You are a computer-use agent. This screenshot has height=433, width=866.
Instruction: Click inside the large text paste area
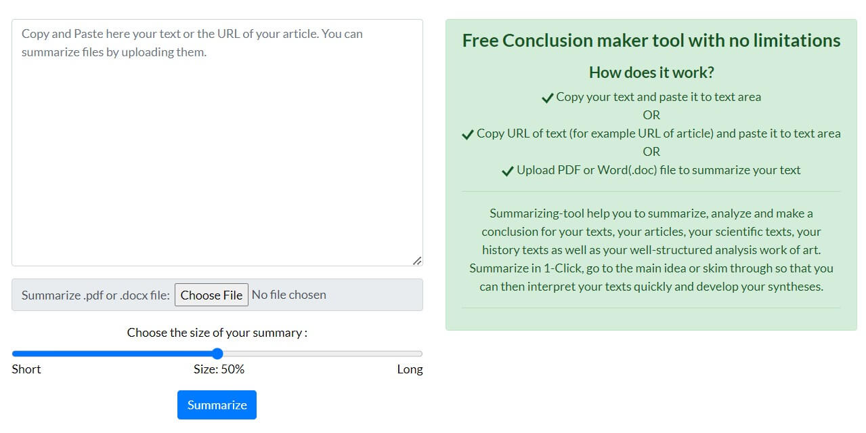point(217,149)
